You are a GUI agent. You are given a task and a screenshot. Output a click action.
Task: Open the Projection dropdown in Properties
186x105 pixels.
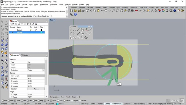coord(43,70)
